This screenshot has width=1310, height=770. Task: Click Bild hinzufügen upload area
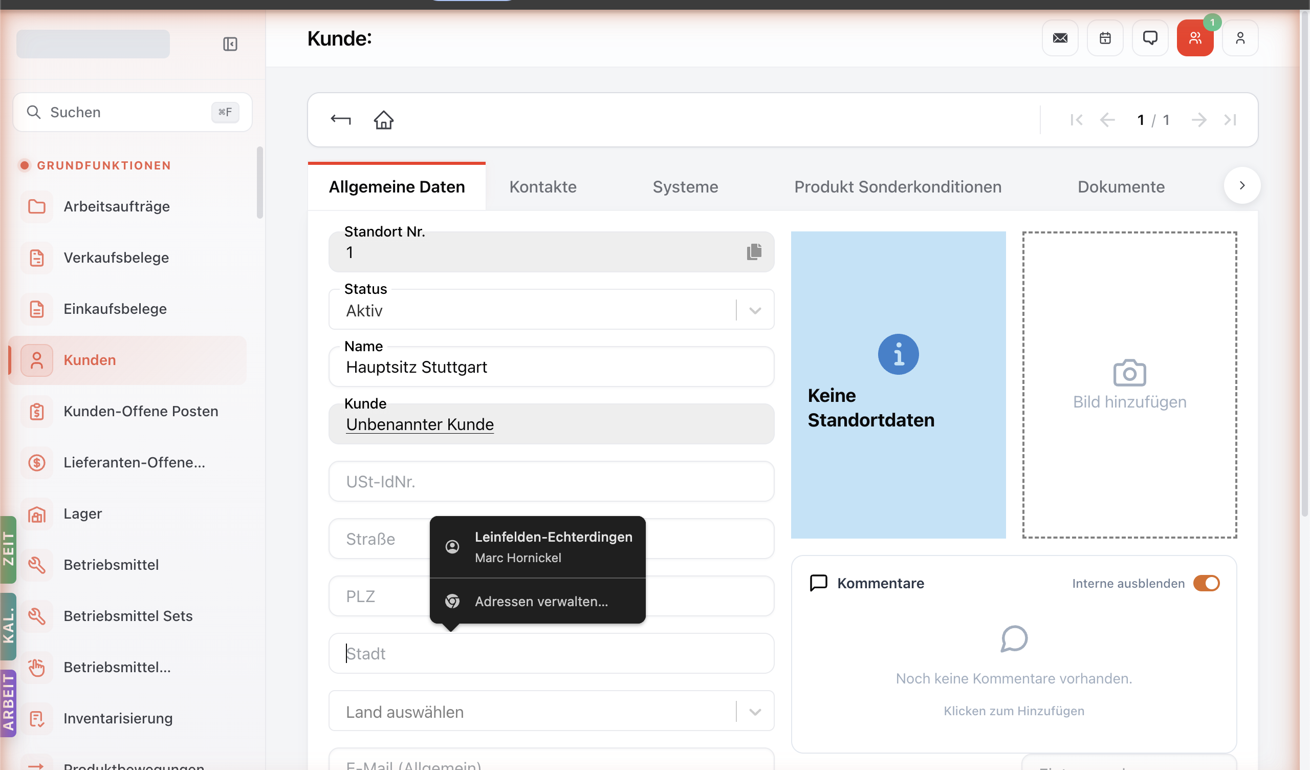pos(1129,385)
